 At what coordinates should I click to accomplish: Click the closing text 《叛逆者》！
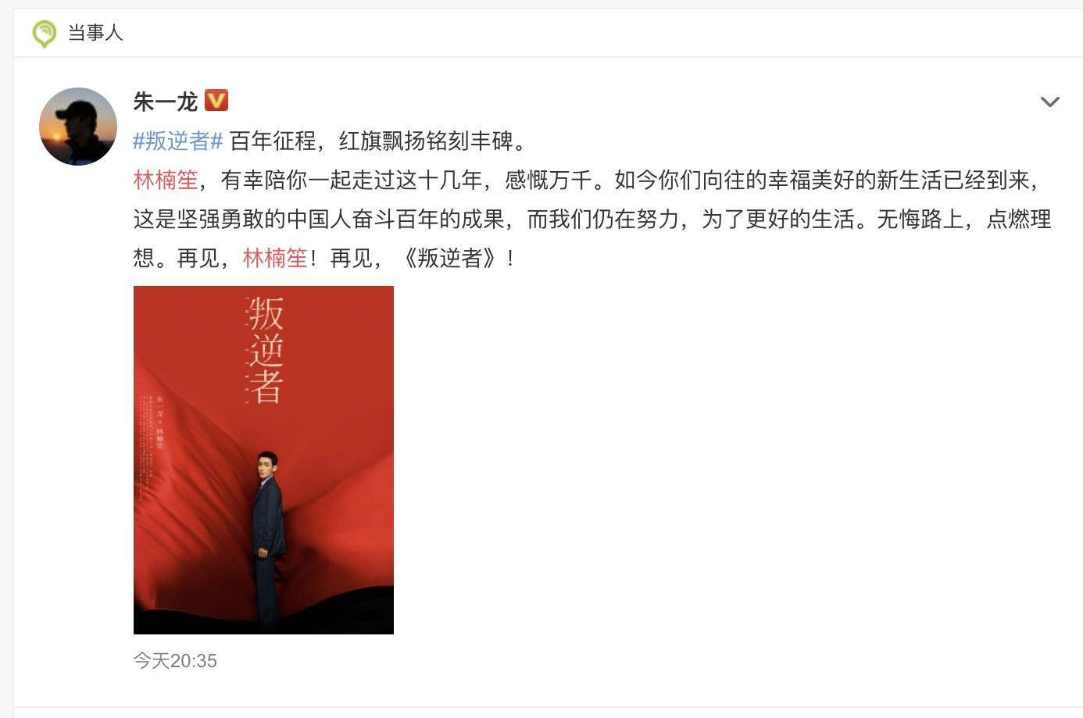456,258
